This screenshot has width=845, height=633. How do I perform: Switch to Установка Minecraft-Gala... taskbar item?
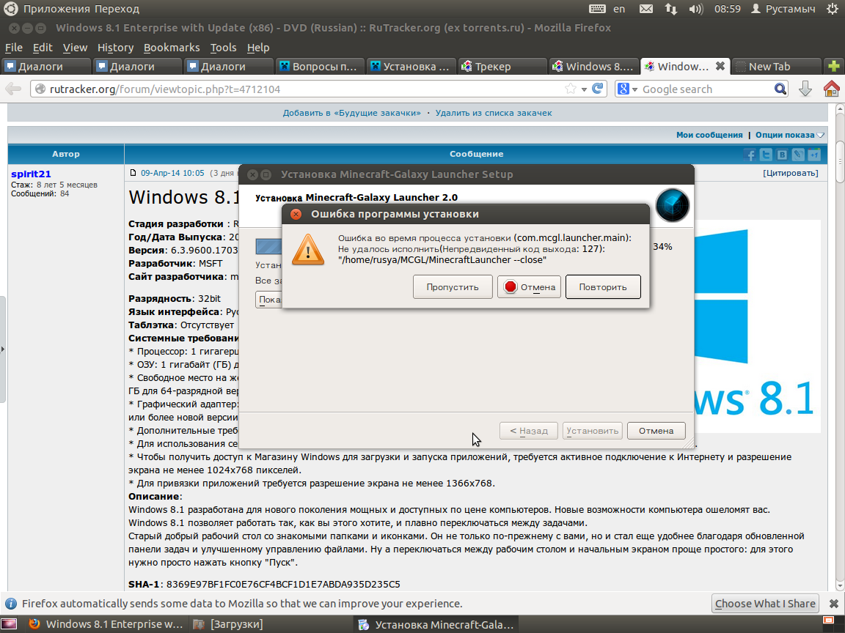(436, 624)
